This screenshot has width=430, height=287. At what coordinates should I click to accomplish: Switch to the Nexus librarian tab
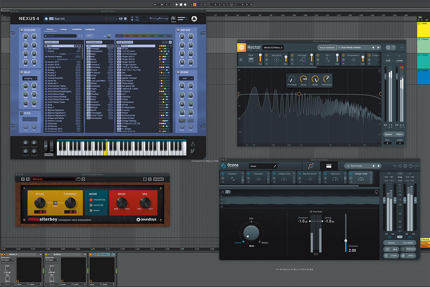tap(50, 29)
